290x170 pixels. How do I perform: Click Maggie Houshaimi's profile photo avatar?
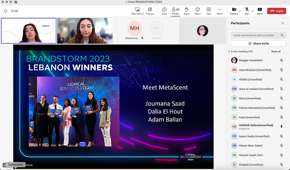234,60
